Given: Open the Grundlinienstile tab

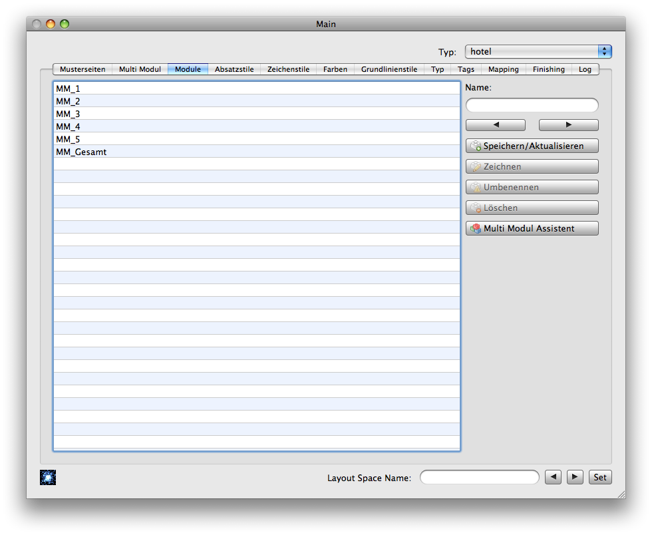Looking at the screenshot, I should [x=389, y=69].
